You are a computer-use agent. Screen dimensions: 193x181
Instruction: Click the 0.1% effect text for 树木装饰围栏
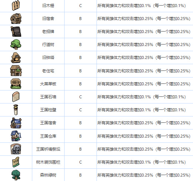(x=141, y=162)
